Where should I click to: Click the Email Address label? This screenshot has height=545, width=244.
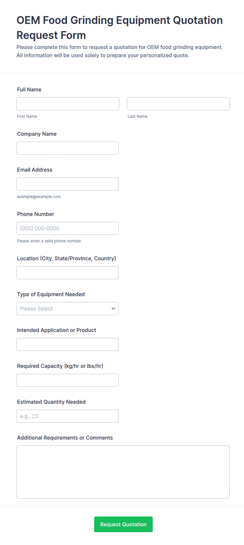35,170
